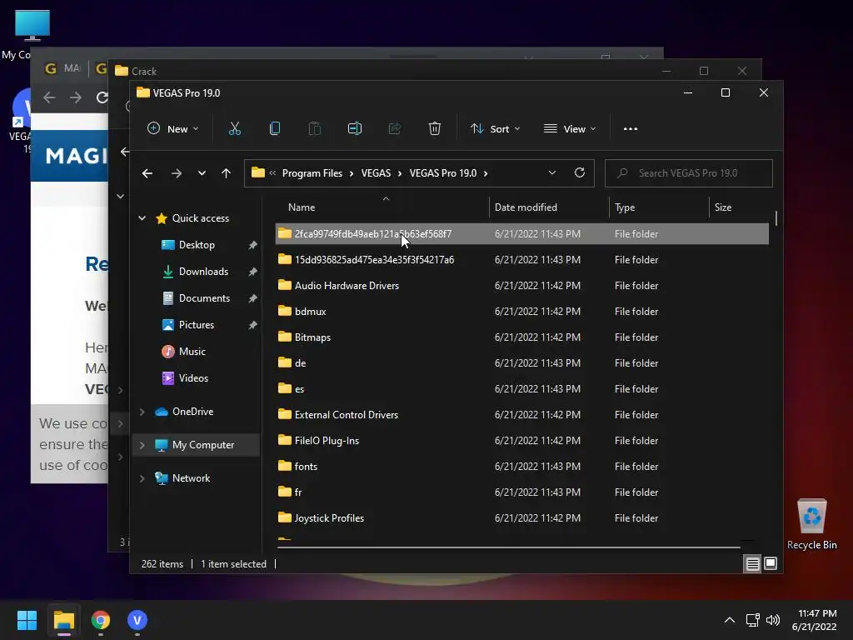The width and height of the screenshot is (853, 640).
Task: Select the es folder
Action: pos(521,389)
